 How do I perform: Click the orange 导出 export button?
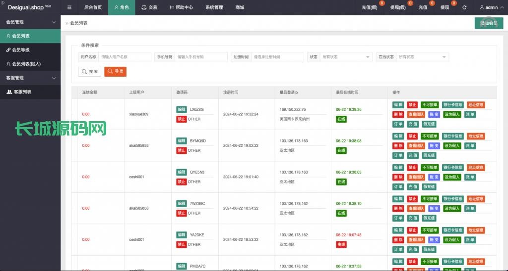pyautogui.click(x=115, y=72)
